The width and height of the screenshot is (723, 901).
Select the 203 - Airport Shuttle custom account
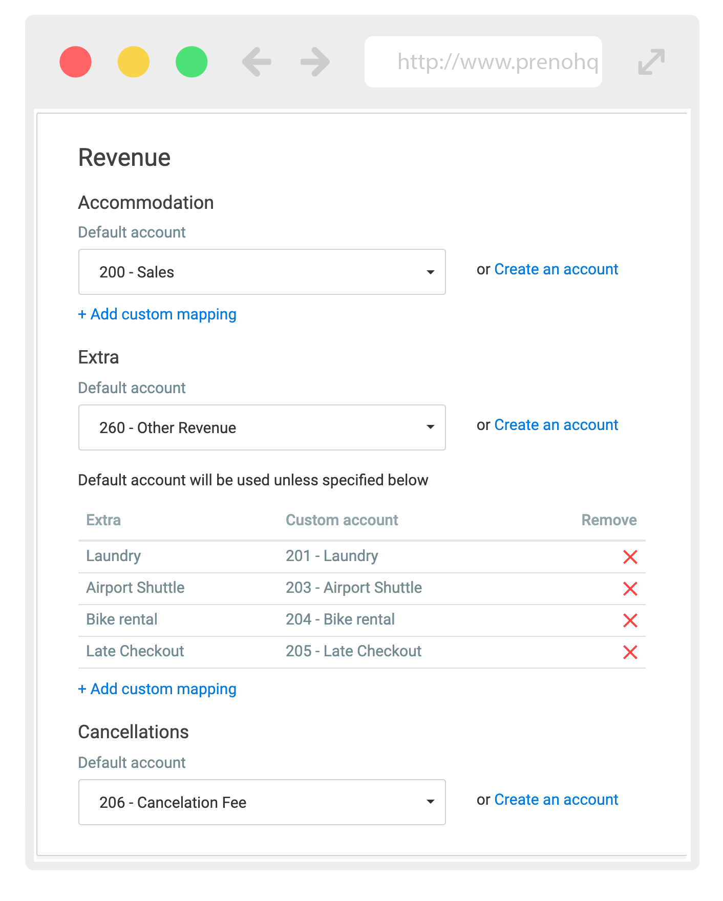coord(354,588)
